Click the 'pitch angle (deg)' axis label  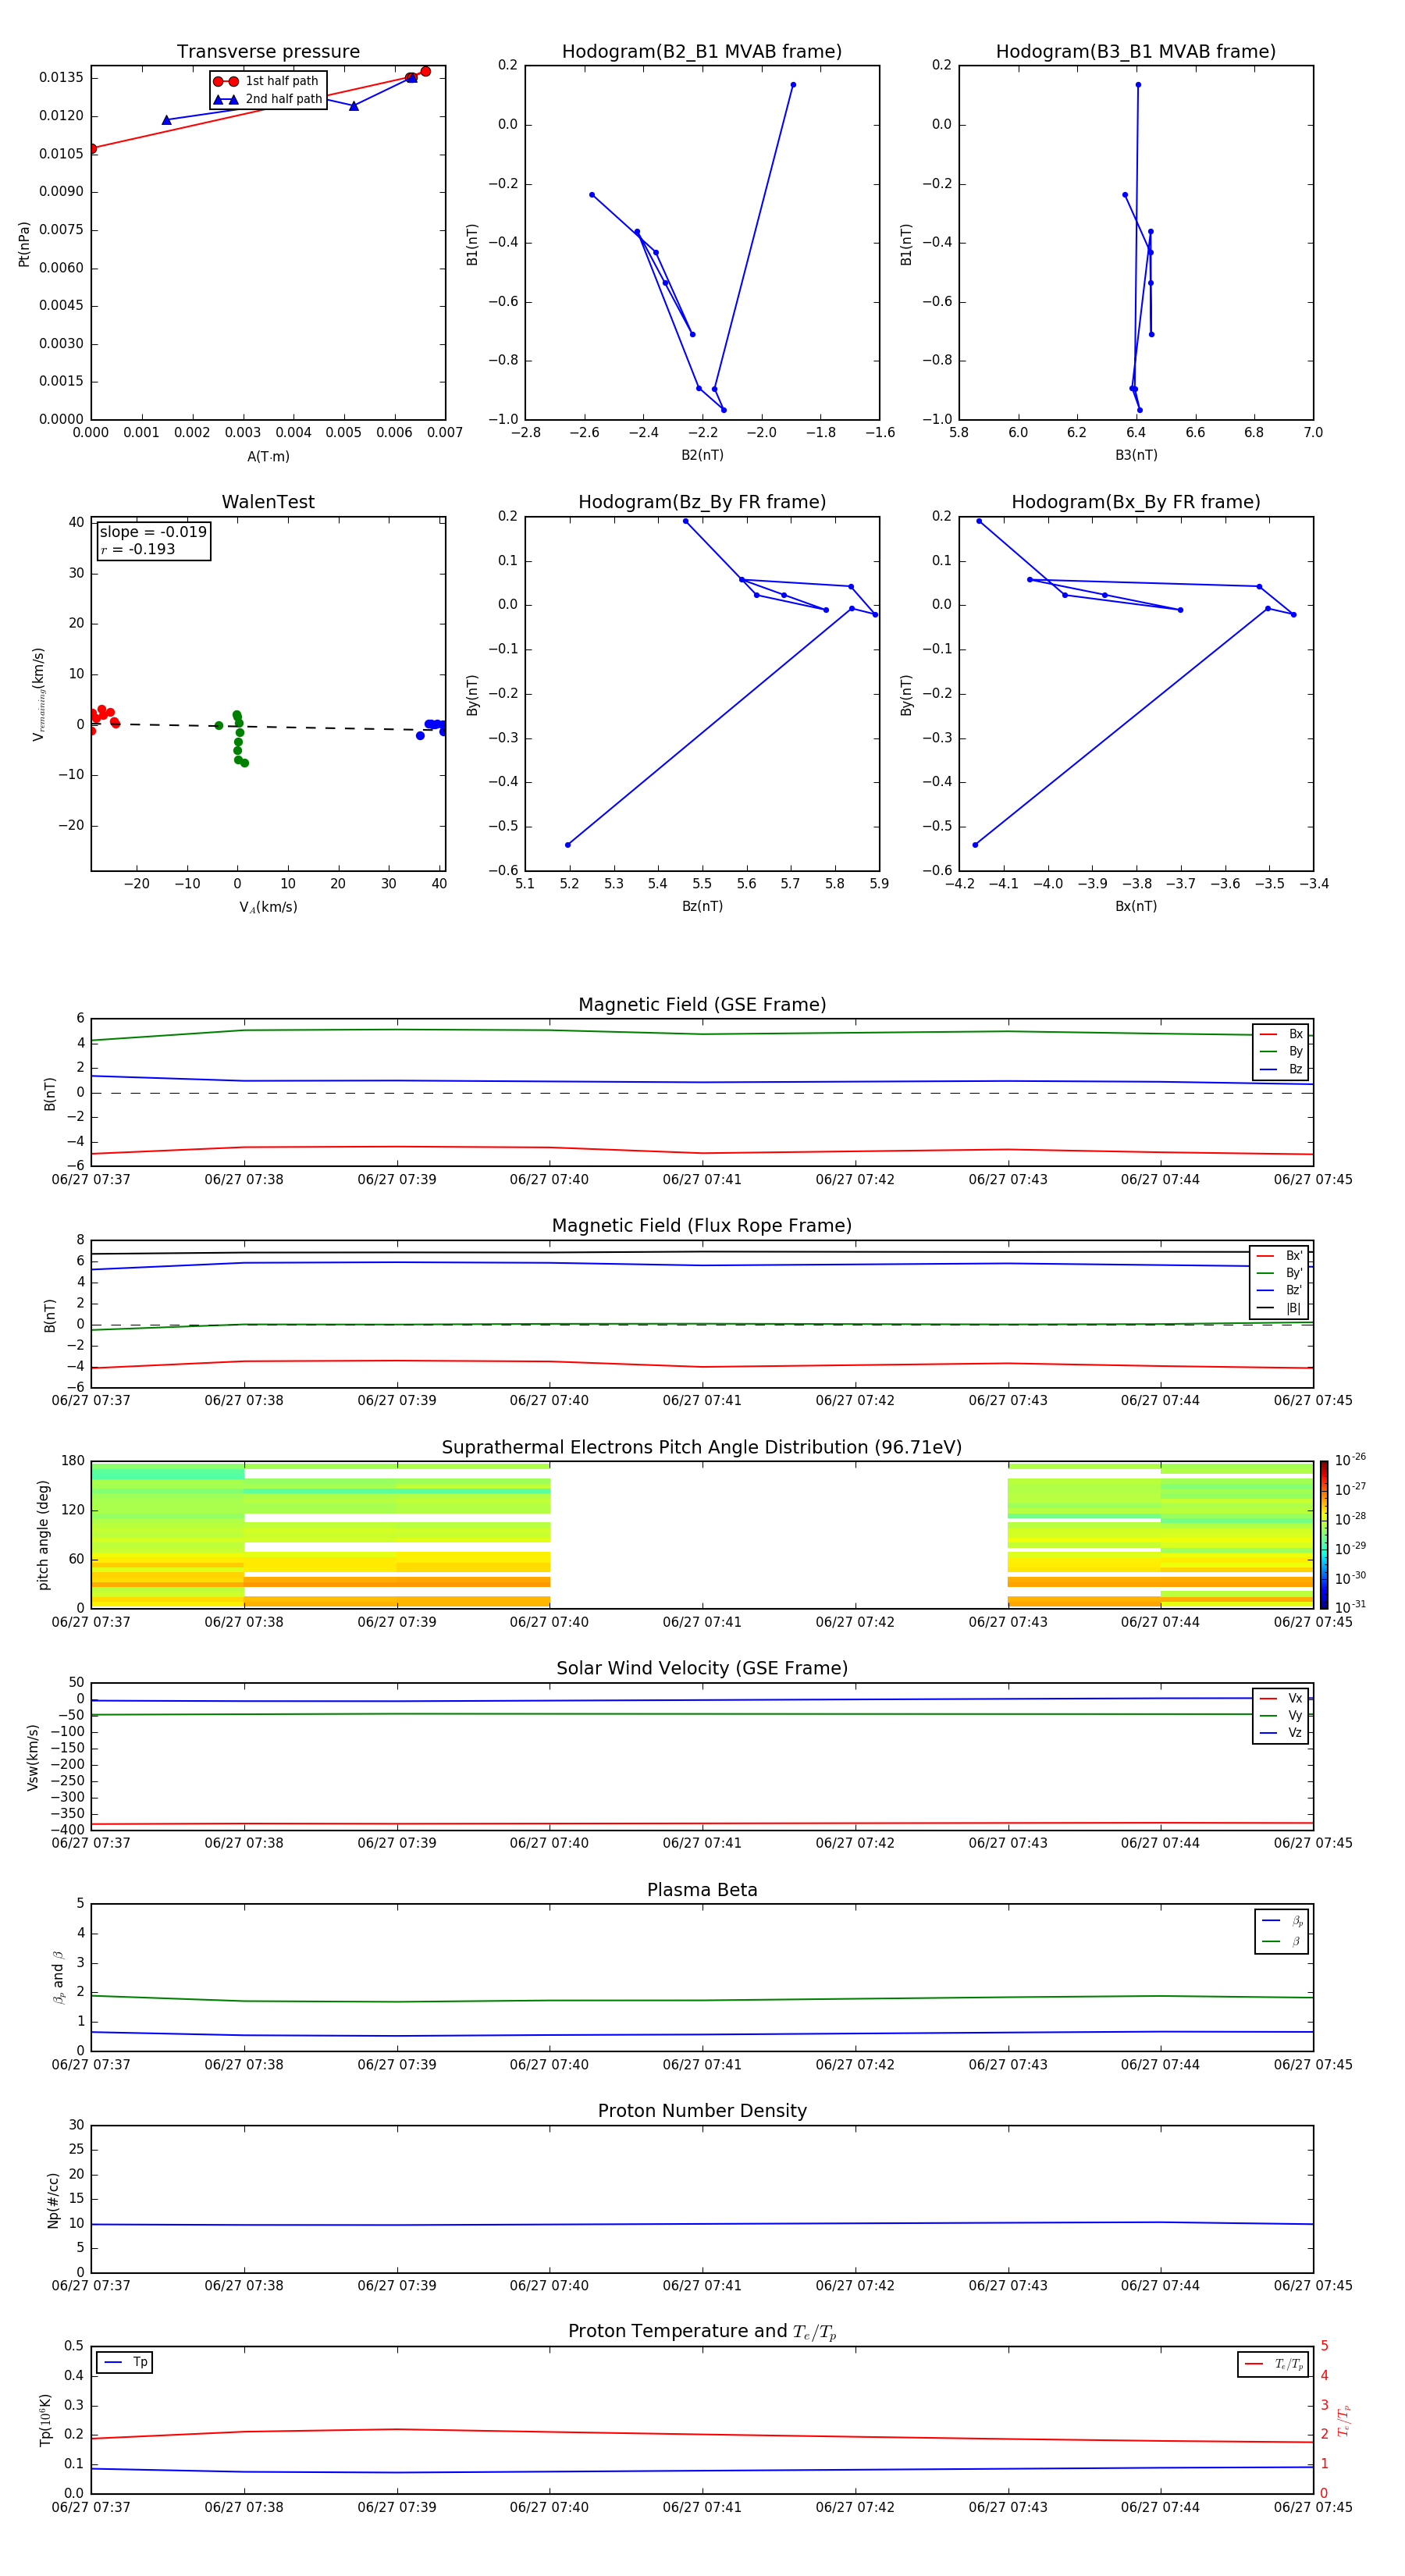tap(43, 1535)
